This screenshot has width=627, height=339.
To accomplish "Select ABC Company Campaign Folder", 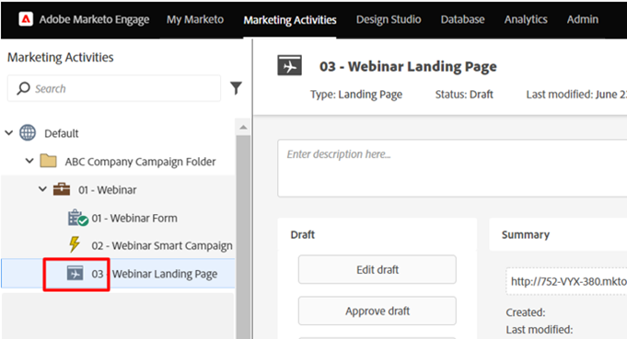I will (x=140, y=162).
